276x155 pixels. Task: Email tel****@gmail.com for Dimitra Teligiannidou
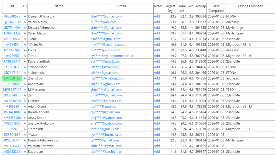tap(105, 140)
